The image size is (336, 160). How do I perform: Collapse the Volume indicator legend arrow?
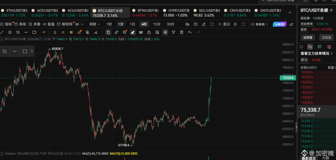(x=2, y=154)
